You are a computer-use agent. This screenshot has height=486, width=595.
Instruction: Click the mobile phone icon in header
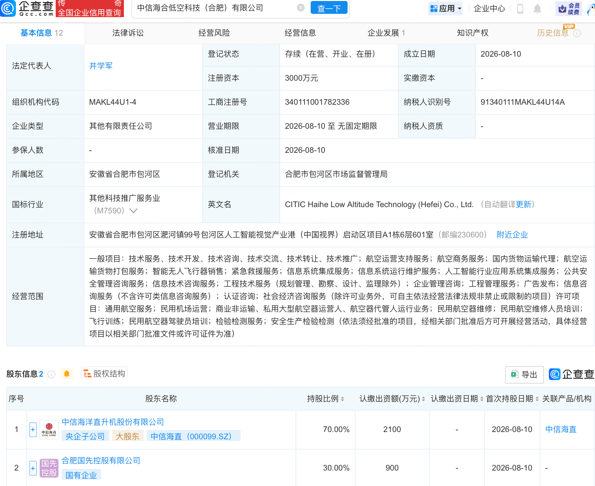520,9
